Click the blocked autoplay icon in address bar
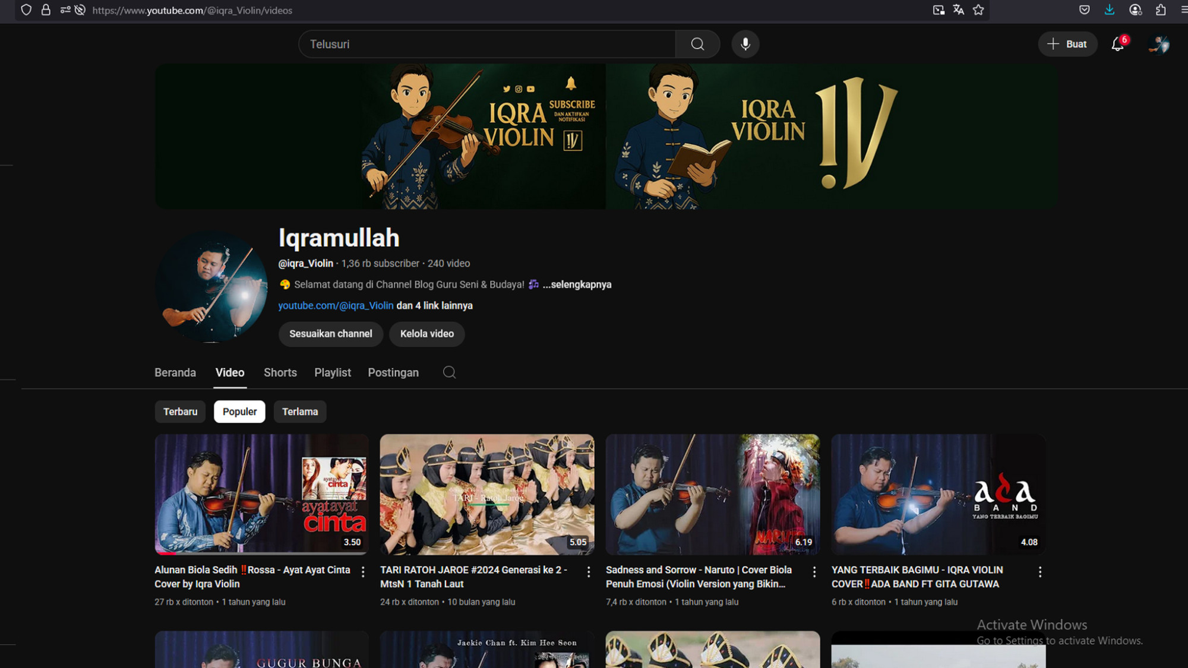Viewport: 1188px width, 668px height. coord(80,10)
